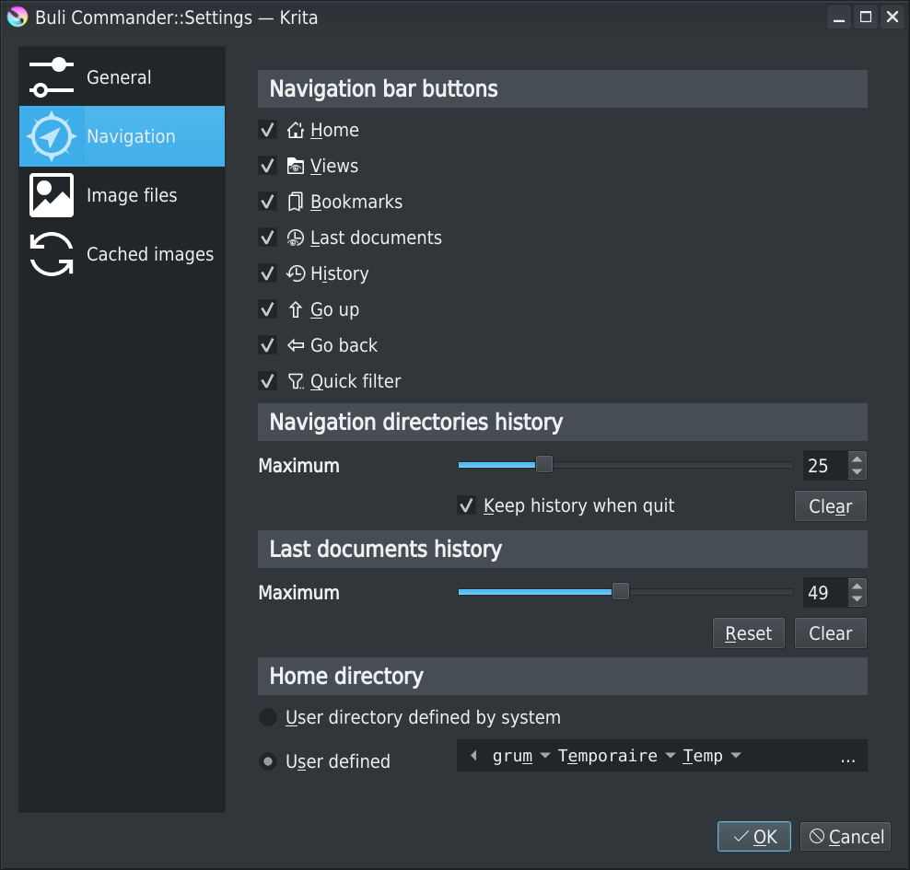Image resolution: width=910 pixels, height=870 pixels.
Task: Click the General sliders icon in sidebar
Action: (x=52, y=77)
